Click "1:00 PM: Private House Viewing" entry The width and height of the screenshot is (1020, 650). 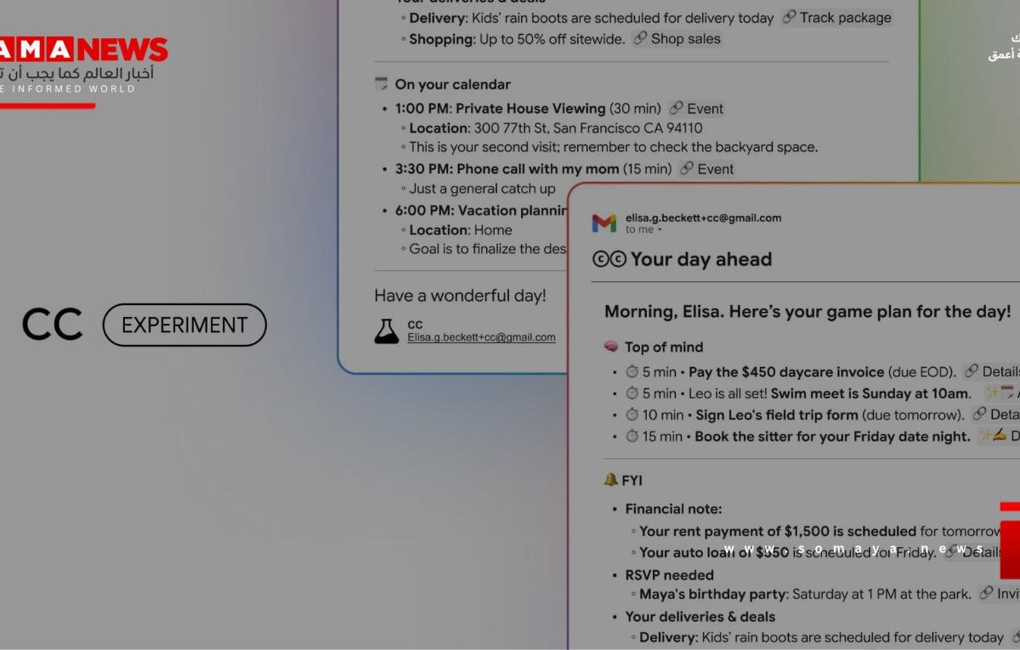coord(500,109)
